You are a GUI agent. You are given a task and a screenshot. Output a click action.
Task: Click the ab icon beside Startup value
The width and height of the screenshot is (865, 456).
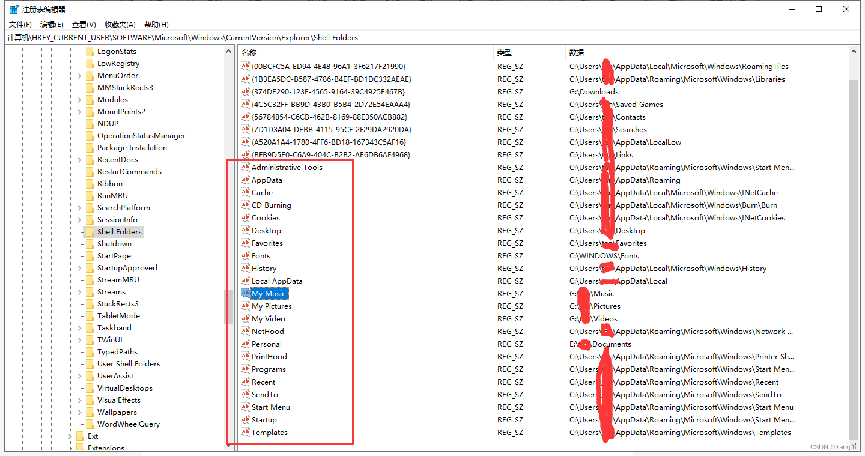[x=245, y=419]
